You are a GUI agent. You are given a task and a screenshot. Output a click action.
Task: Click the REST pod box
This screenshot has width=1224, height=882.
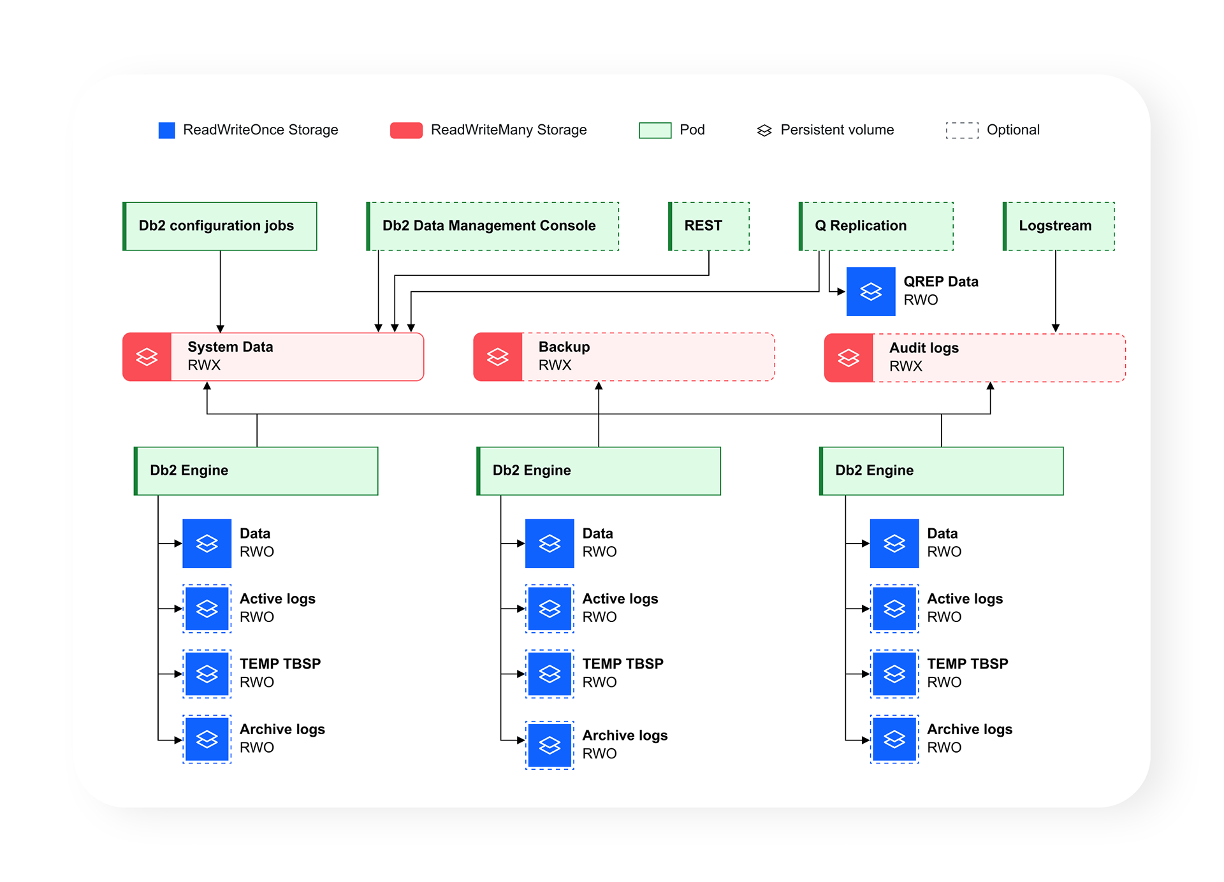709,226
